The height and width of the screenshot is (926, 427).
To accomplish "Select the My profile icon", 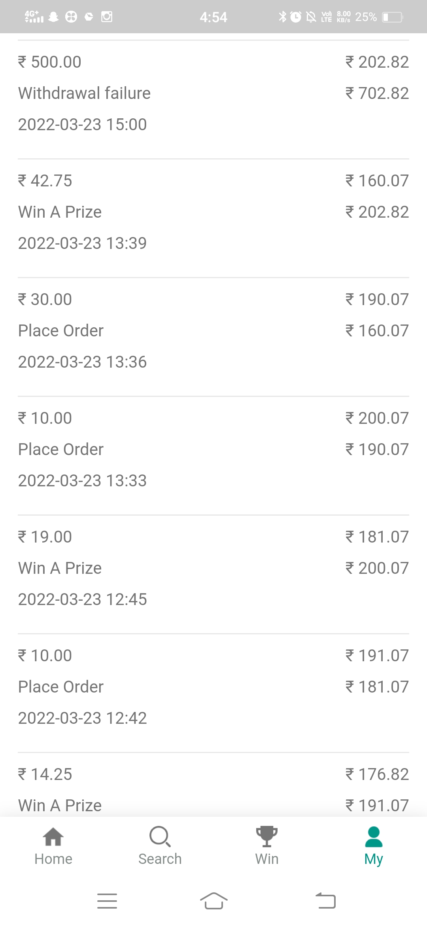I will 374,837.
